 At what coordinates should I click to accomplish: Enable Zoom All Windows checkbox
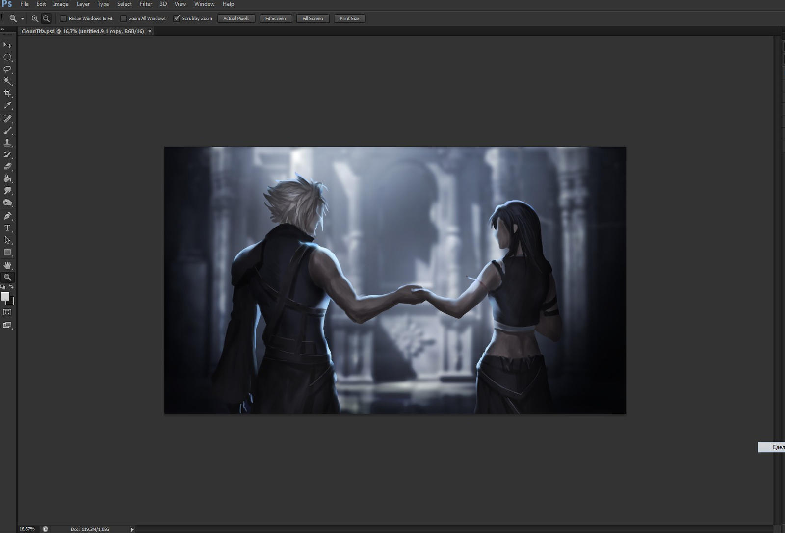(x=124, y=18)
